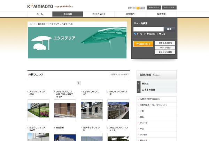Click the UNフェンス UN-A型 photo

tap(118, 110)
